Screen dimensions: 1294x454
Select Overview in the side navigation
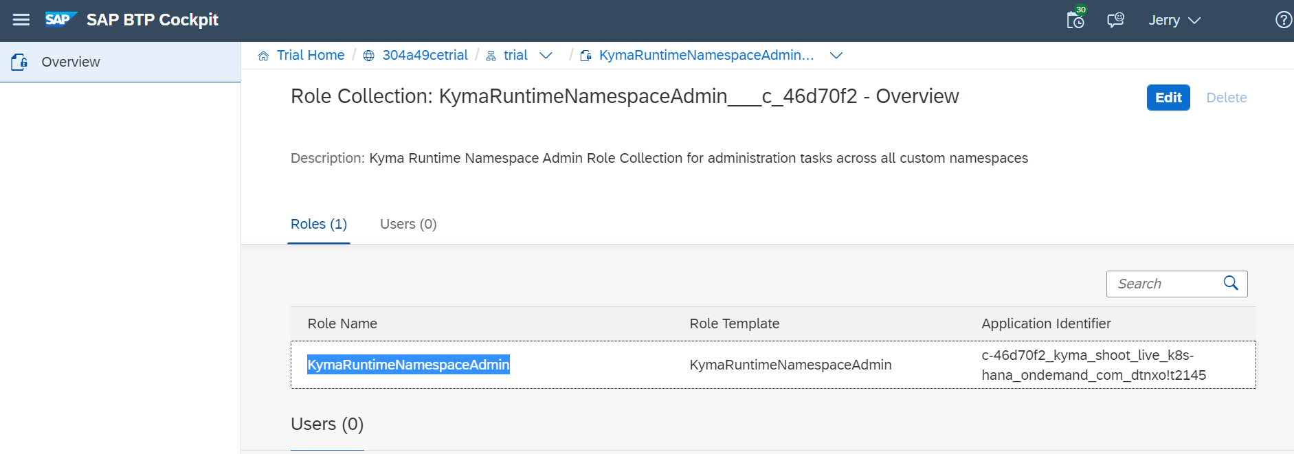[71, 62]
